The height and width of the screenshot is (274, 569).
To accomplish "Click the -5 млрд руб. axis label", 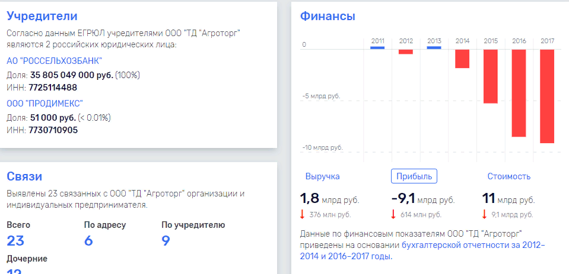I will [x=321, y=96].
